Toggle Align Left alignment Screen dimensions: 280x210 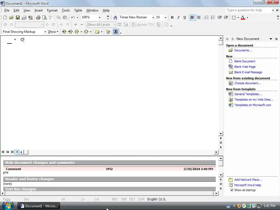coord(192,17)
